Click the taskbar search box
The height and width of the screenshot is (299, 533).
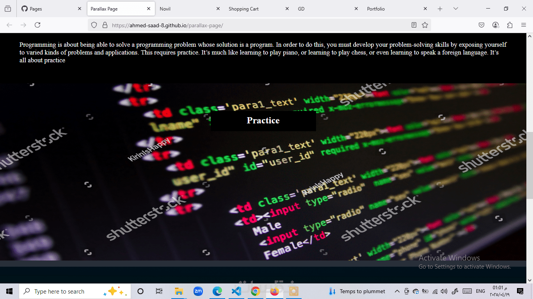coord(75,291)
